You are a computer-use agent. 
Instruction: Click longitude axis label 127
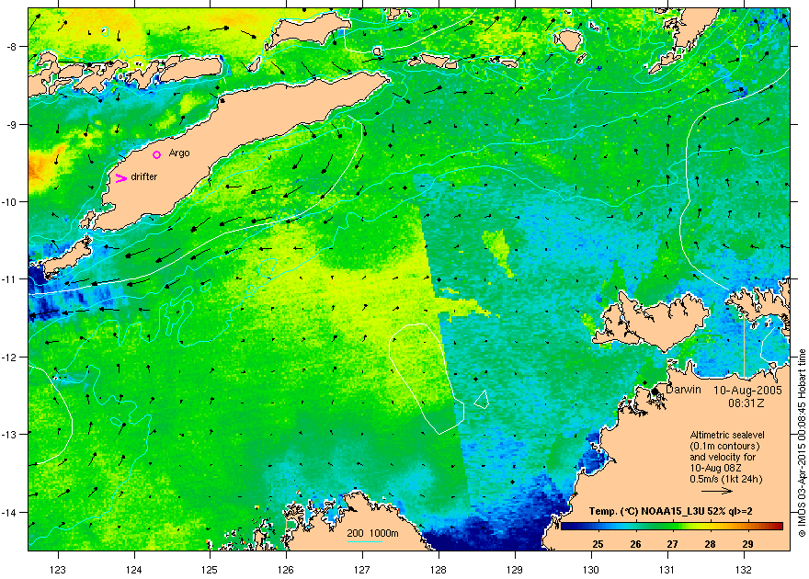click(x=362, y=570)
